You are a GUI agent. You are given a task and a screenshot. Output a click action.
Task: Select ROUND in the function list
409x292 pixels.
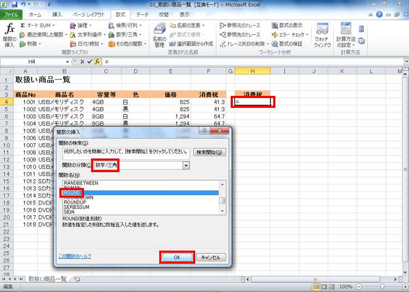click(x=141, y=193)
